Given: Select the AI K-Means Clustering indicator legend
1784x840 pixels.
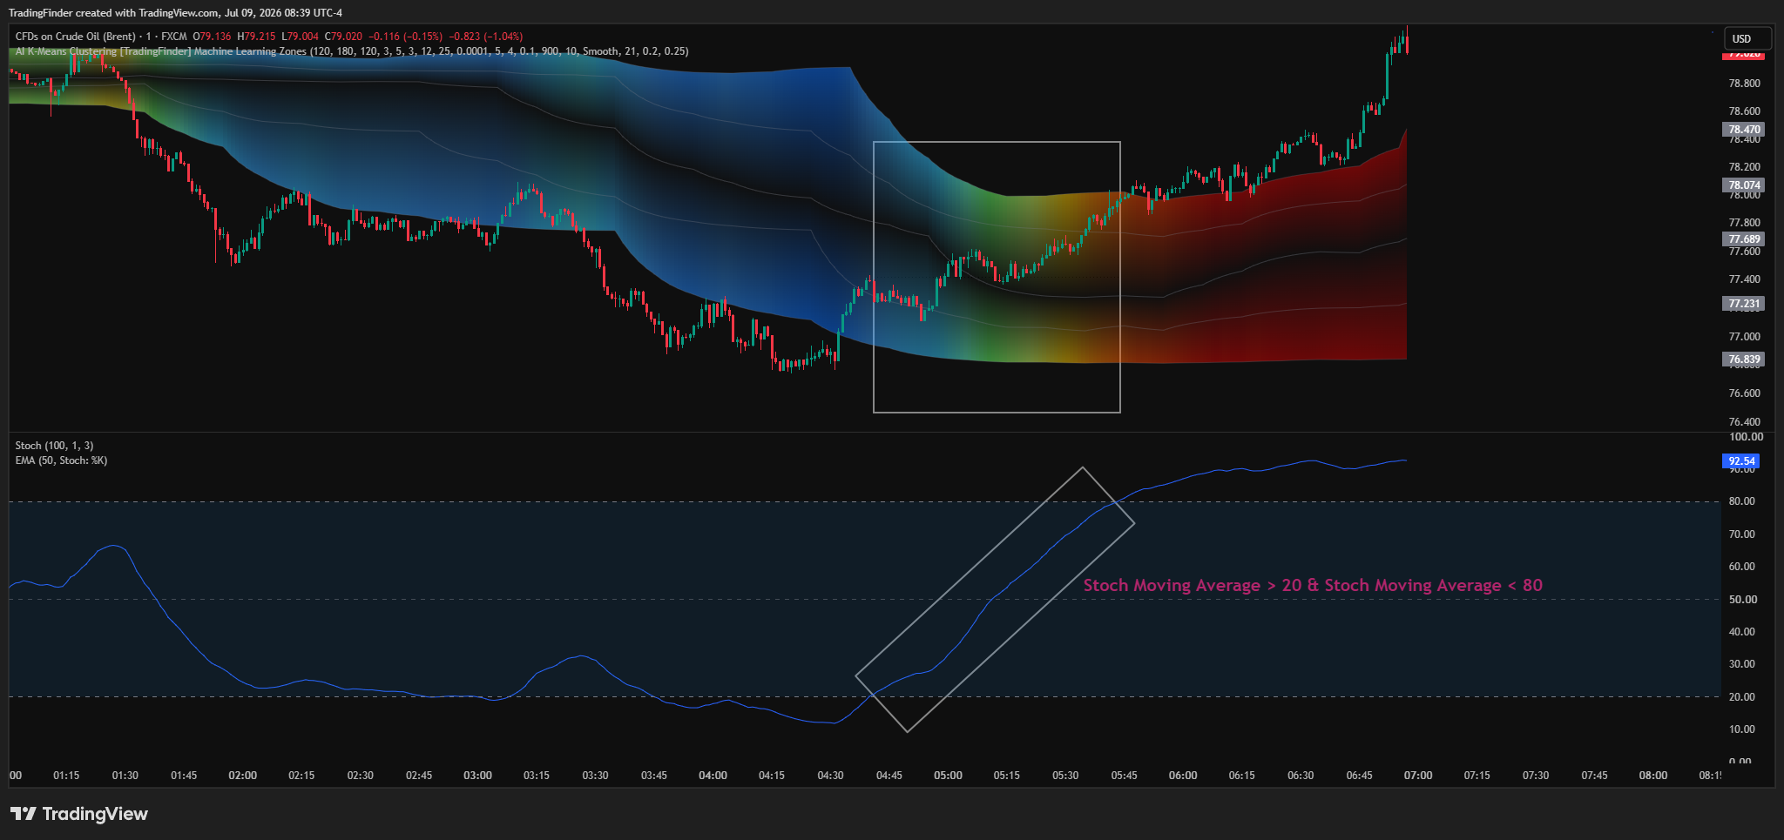Looking at the screenshot, I should [x=352, y=51].
